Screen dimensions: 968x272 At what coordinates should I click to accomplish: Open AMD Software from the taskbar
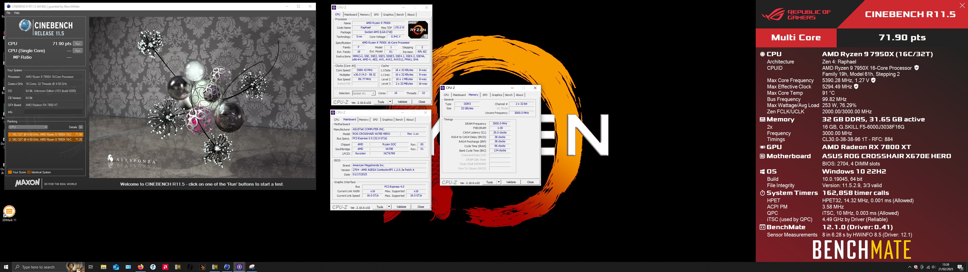pyautogui.click(x=165, y=267)
